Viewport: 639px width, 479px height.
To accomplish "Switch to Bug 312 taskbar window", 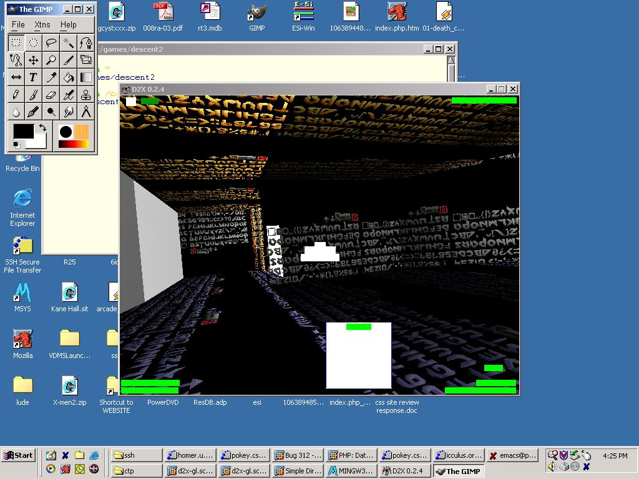I will [298, 455].
